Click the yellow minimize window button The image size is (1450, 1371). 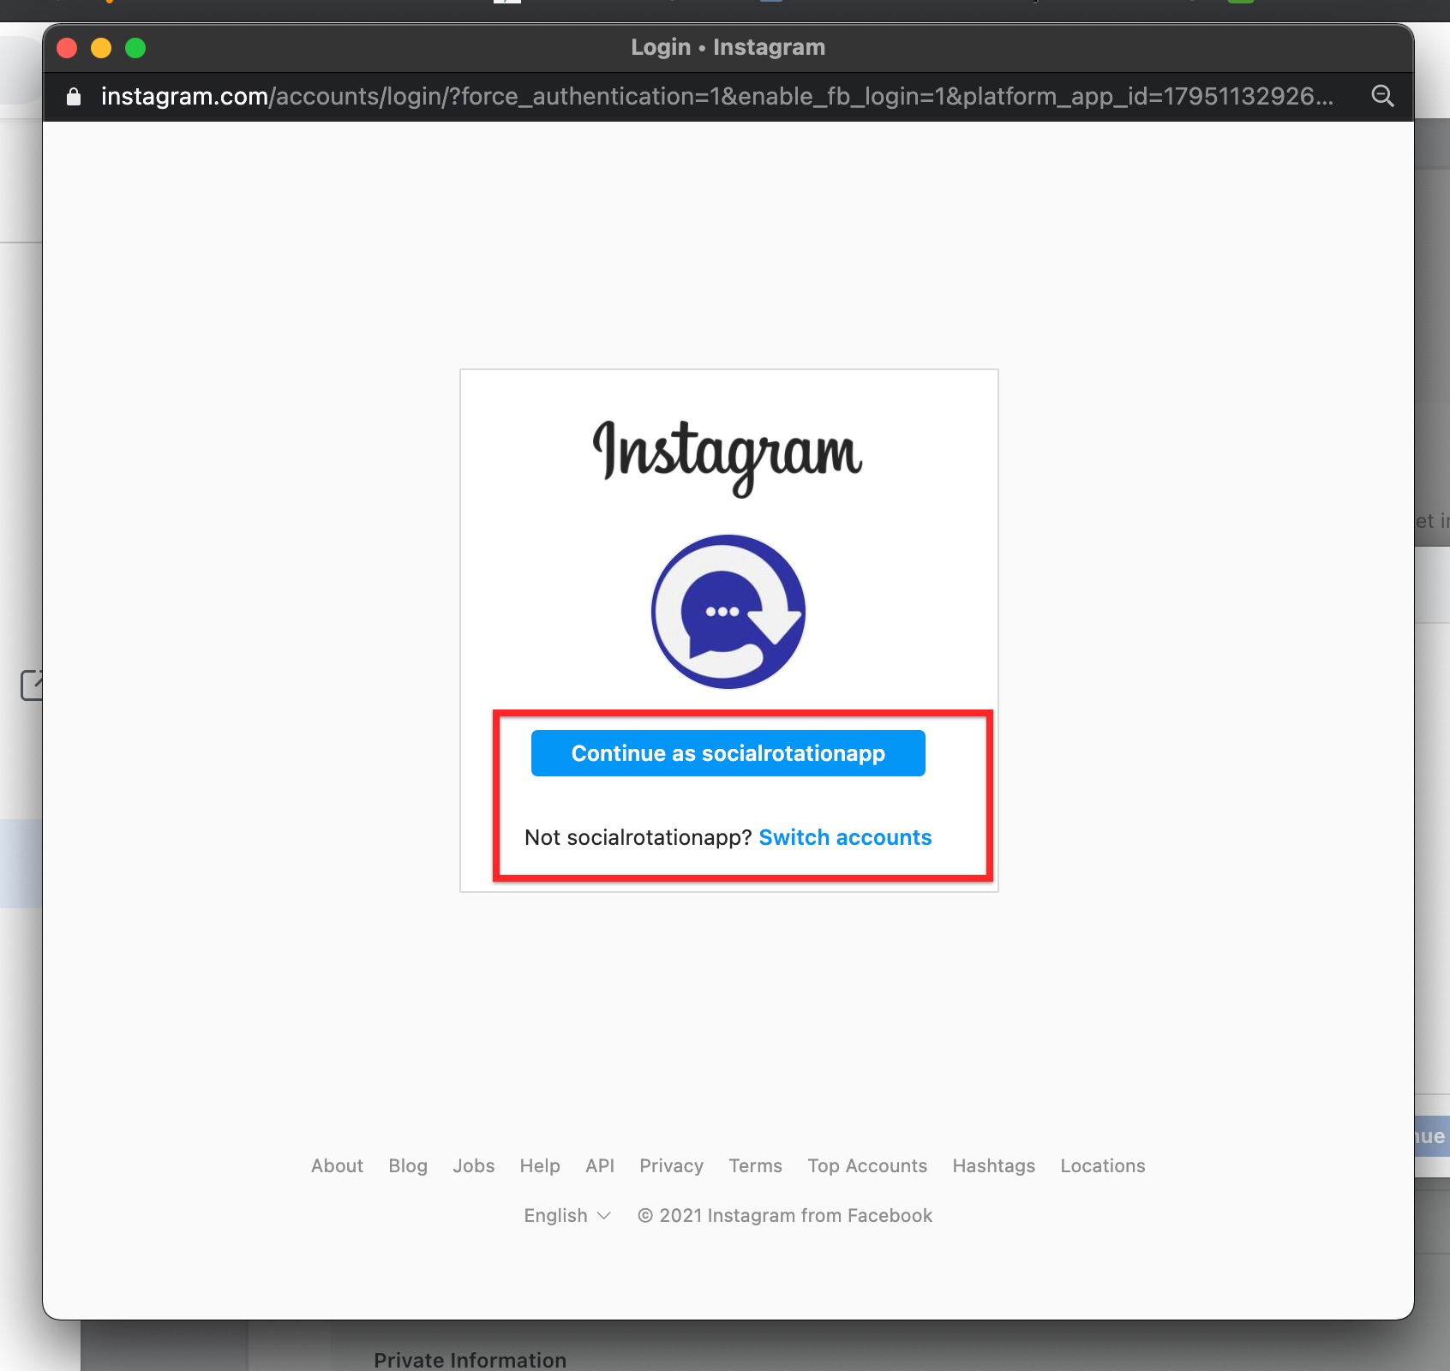point(101,48)
